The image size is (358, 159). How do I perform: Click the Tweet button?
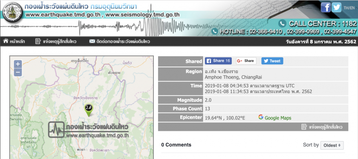point(272,61)
